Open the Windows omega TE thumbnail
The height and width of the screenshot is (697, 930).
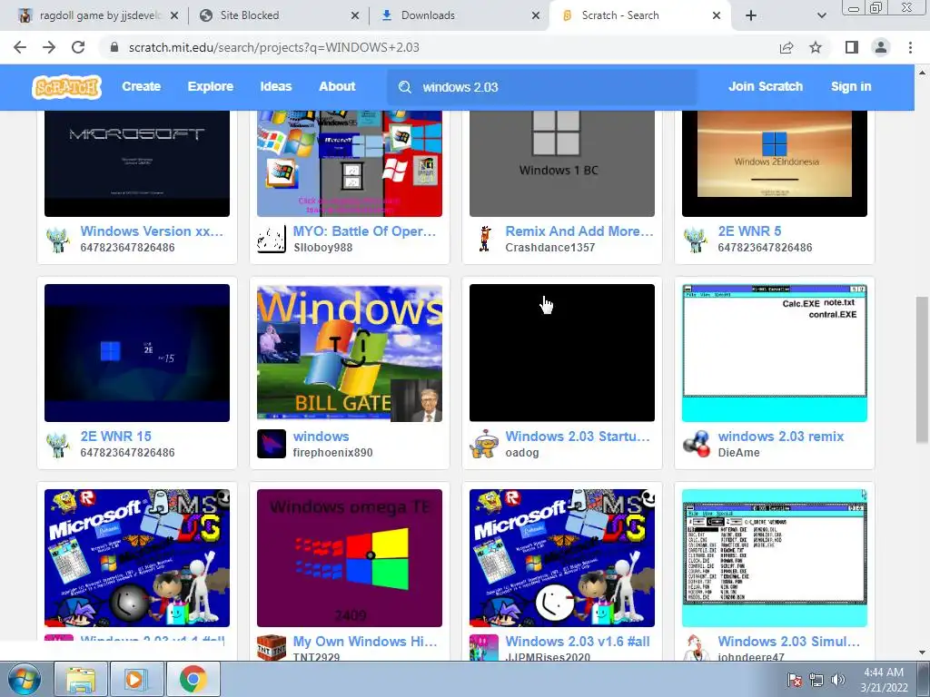(x=350, y=558)
